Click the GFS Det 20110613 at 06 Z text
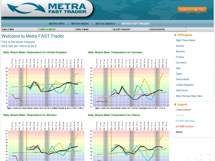Image resolution: width=215 pixels, height=161 pixels. point(19,46)
